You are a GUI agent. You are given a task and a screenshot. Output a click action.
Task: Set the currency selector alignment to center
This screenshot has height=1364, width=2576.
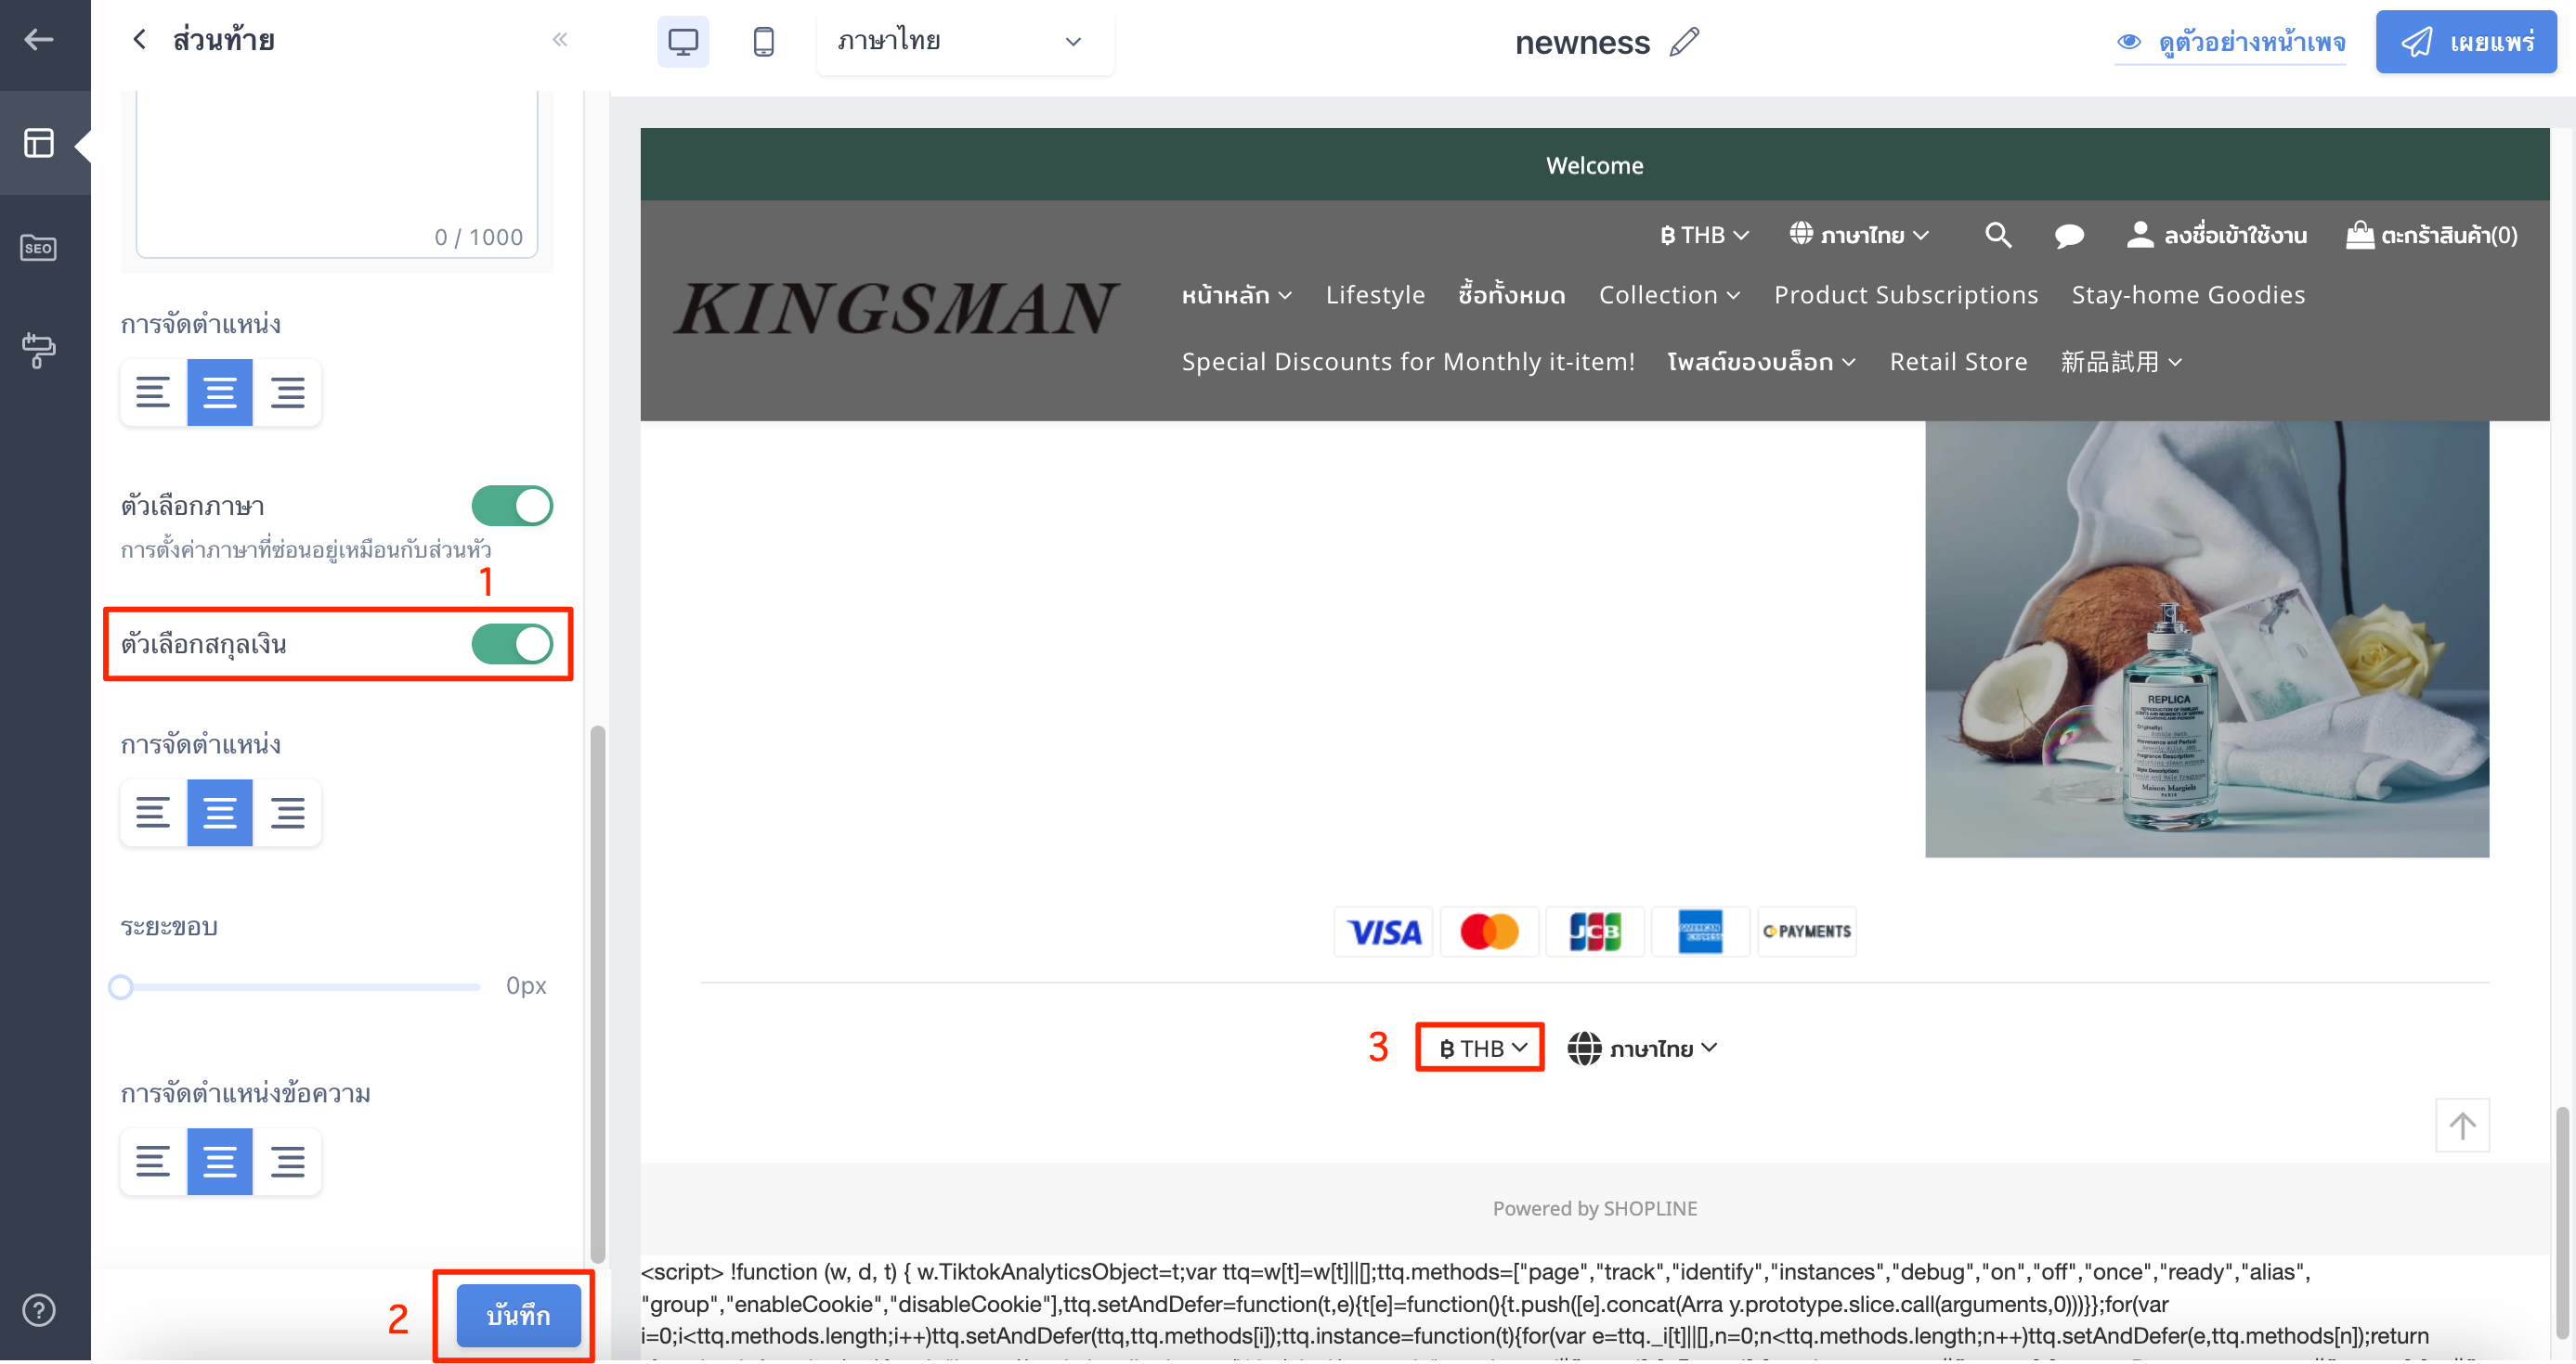(x=220, y=814)
